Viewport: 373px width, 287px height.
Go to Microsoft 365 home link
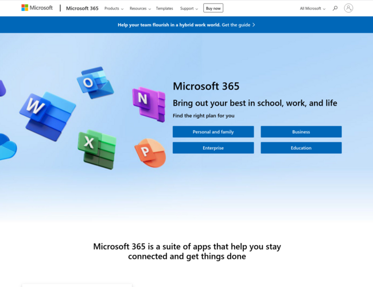pos(82,9)
